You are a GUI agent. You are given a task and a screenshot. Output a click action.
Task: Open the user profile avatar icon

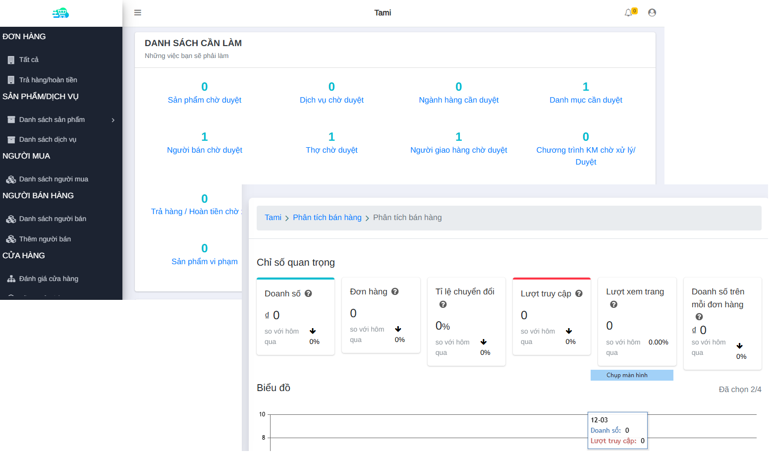pos(652,13)
